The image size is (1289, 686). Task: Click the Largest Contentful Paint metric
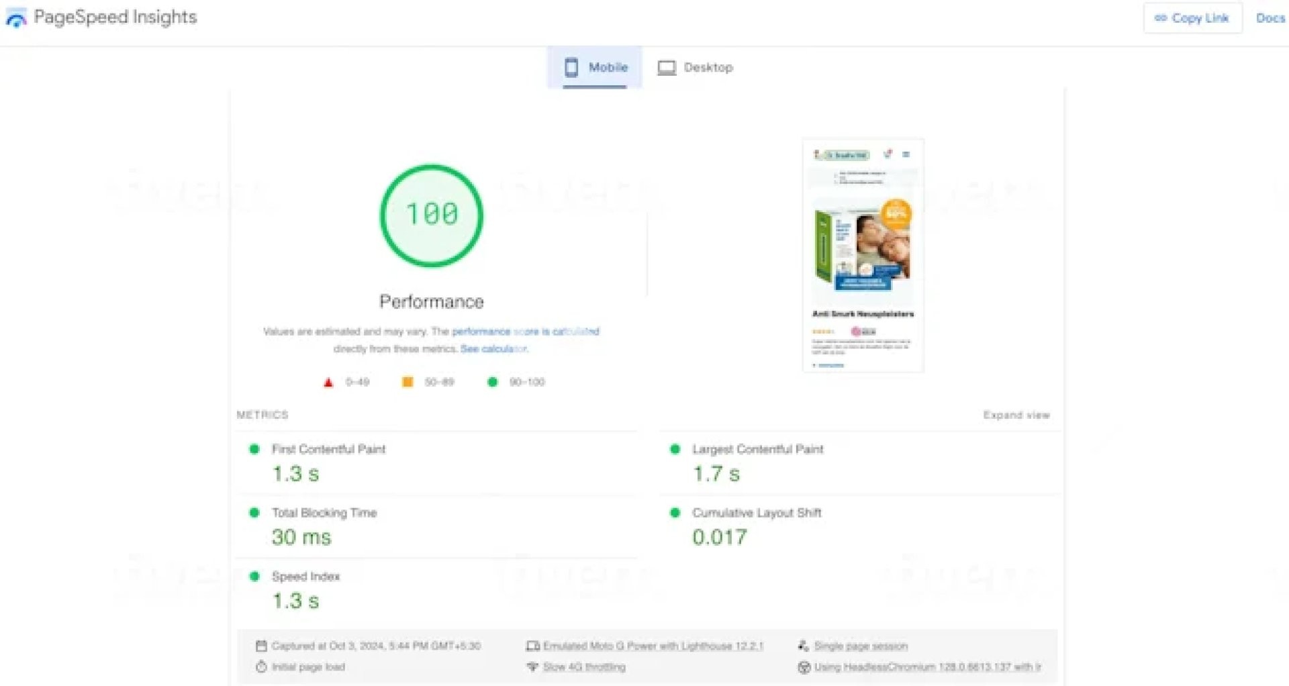pos(757,449)
